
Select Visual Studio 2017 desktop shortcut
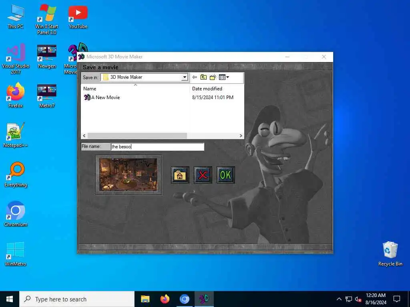click(x=16, y=59)
